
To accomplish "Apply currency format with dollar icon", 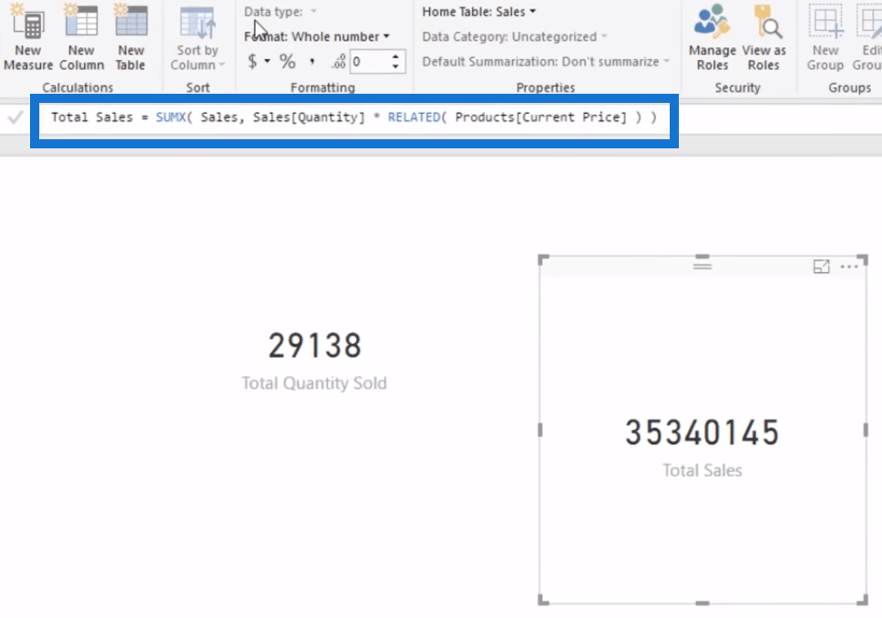I will [252, 61].
